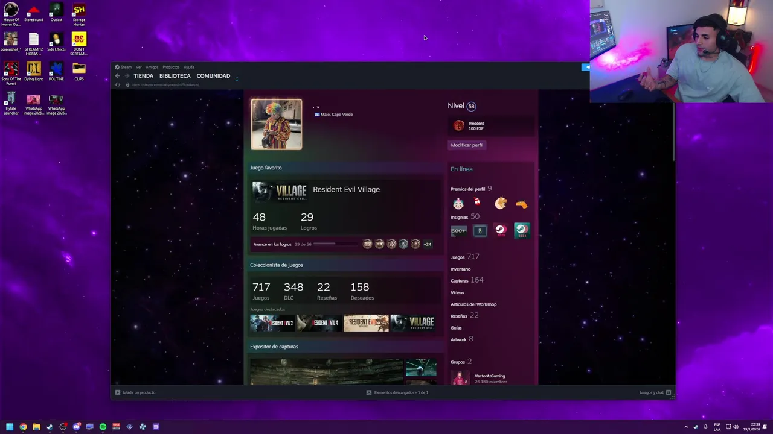Open Elementos descargados downloads status
The width and height of the screenshot is (773, 434).
pyautogui.click(x=397, y=392)
